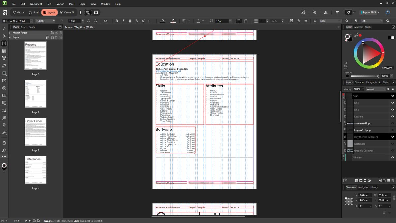Open the Export PNG dropdown arrow

(379, 12)
